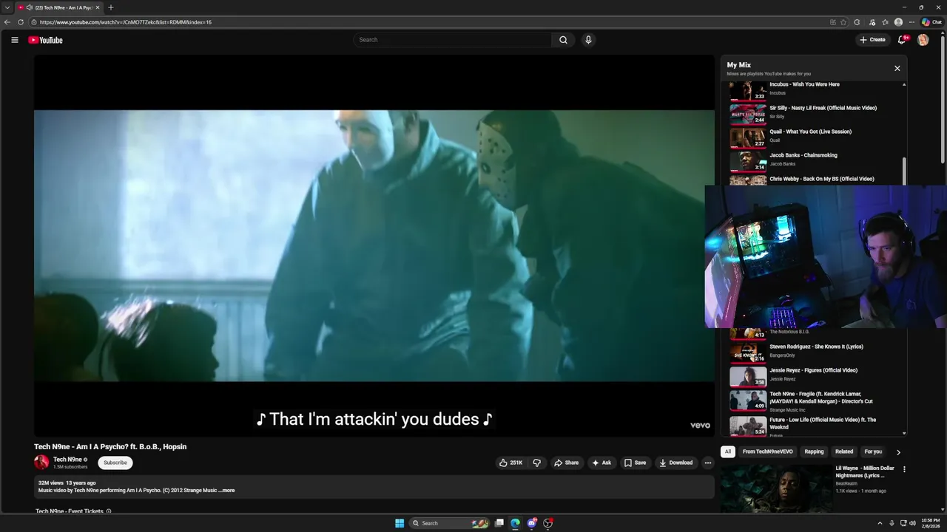Open the Create menu
This screenshot has height=532, width=947.
(872, 40)
